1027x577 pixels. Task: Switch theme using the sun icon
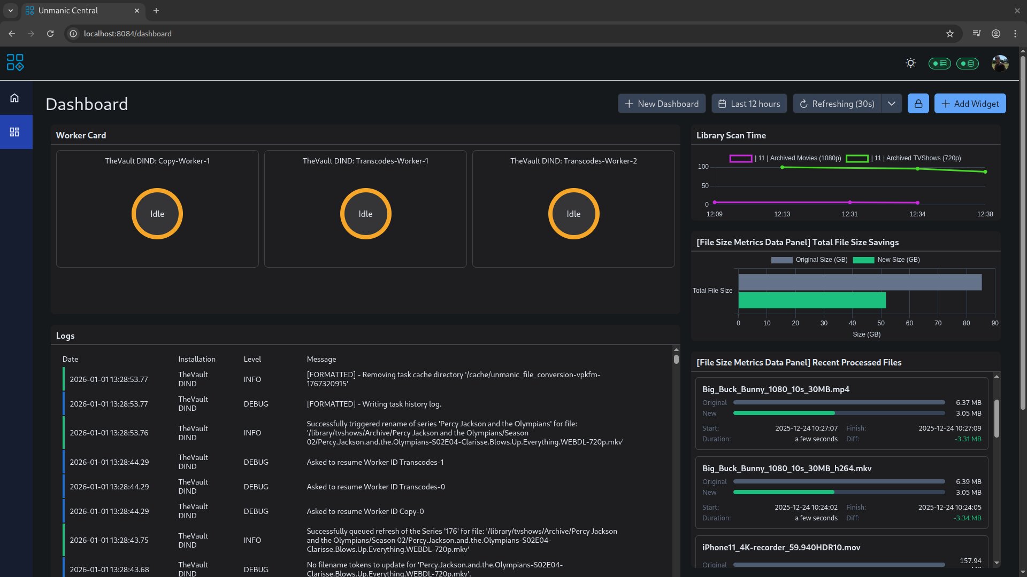pos(911,63)
